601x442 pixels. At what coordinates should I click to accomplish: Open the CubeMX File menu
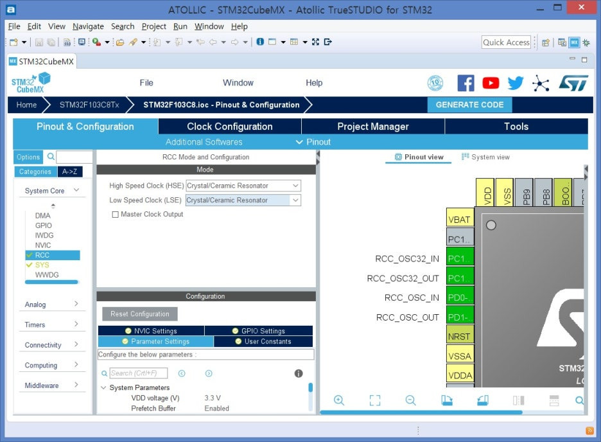146,83
